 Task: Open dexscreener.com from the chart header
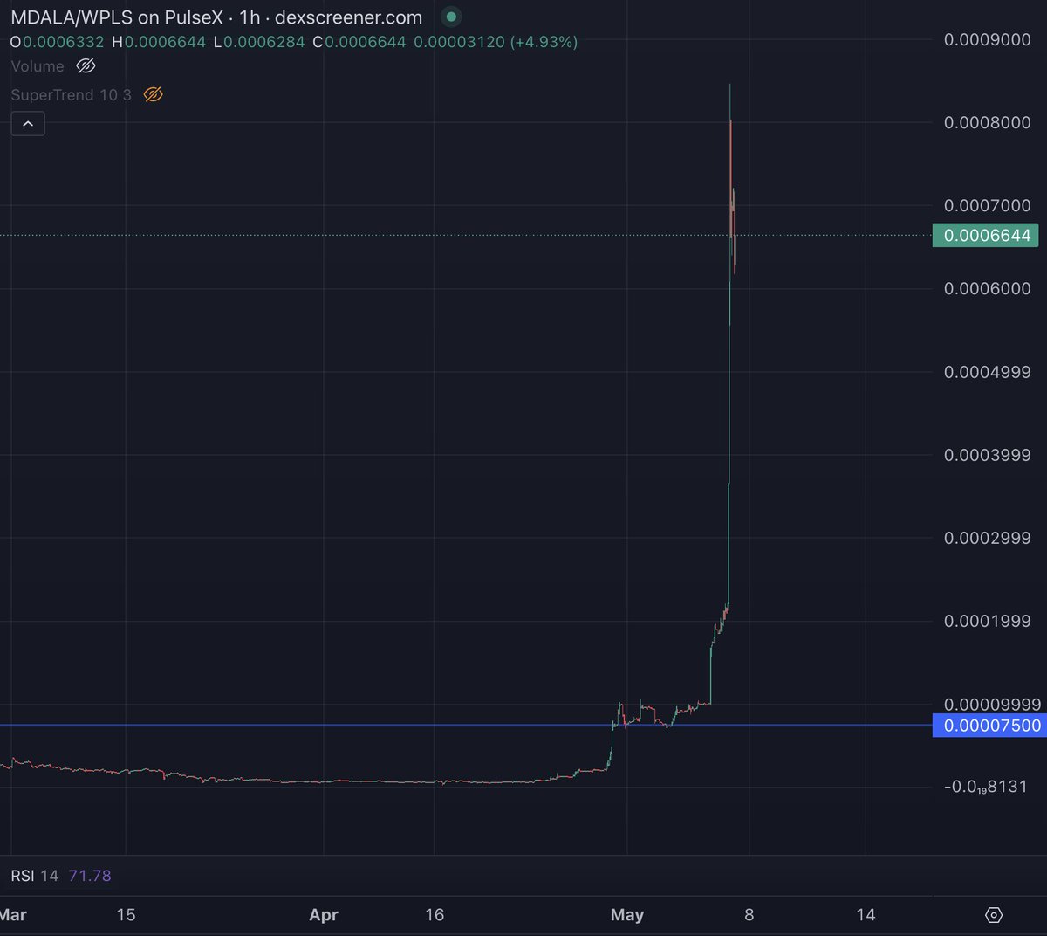[x=347, y=17]
